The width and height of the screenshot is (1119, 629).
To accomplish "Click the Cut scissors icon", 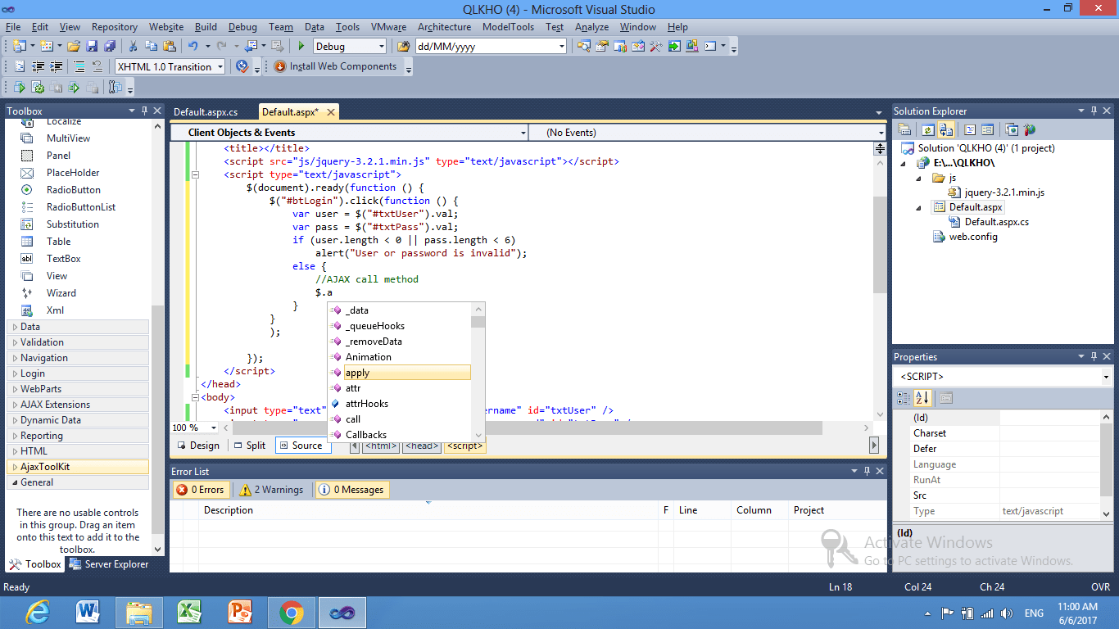I will coord(133,47).
